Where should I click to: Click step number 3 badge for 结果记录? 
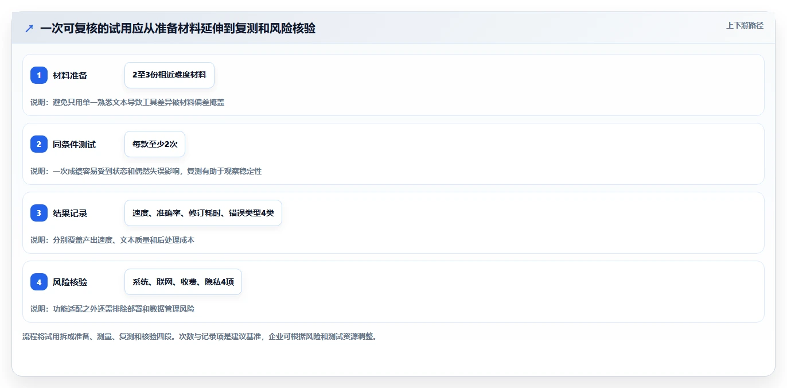click(39, 213)
